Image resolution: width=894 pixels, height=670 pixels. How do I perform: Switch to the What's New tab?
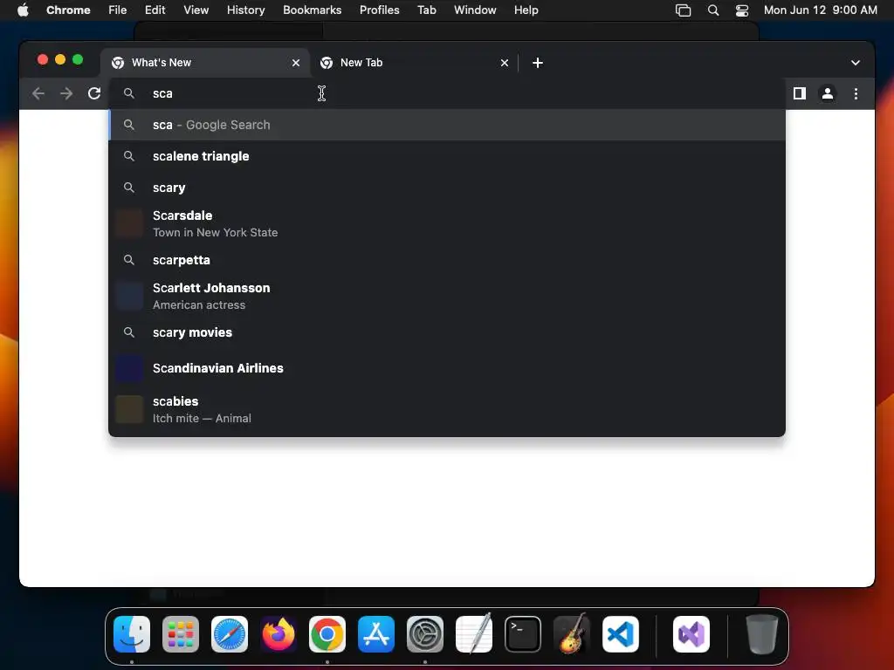point(206,63)
